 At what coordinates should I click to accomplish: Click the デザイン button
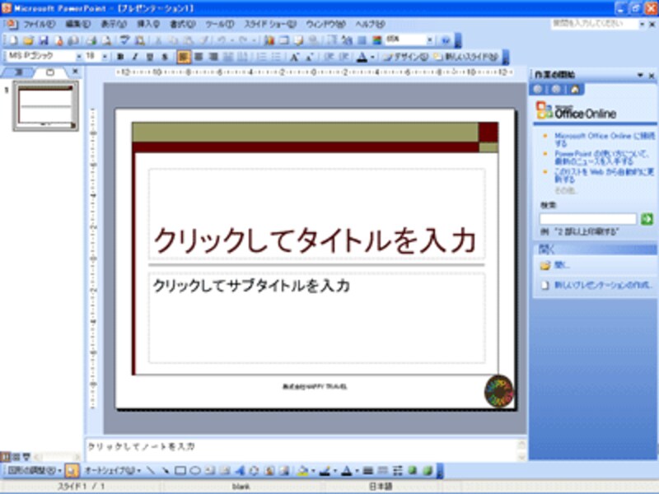coord(406,57)
